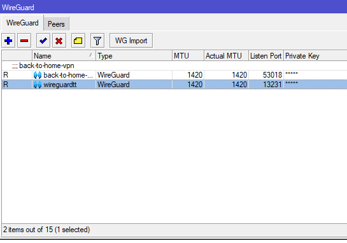Sort by Name column header
347x243 pixels.
click(64, 56)
